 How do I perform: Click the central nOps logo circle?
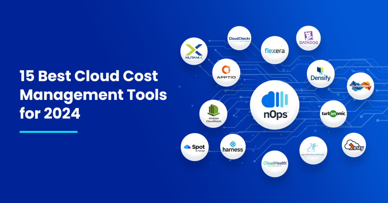(275, 105)
